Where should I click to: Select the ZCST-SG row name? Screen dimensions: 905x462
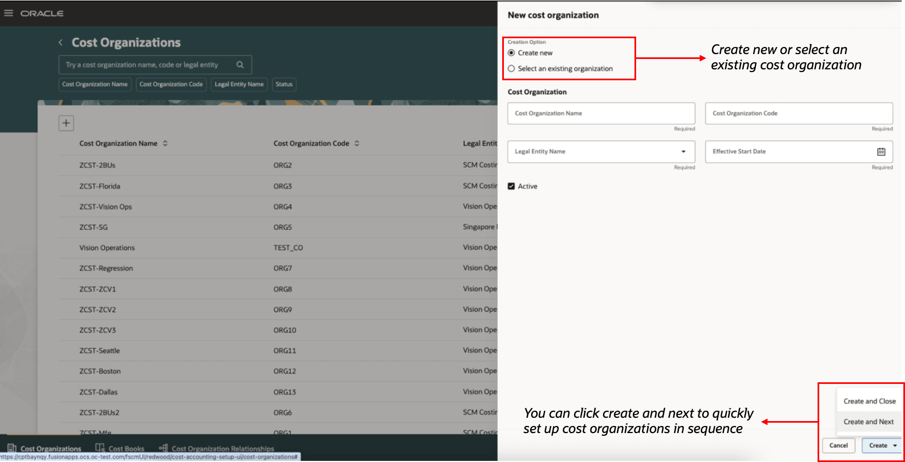pyautogui.click(x=93, y=227)
